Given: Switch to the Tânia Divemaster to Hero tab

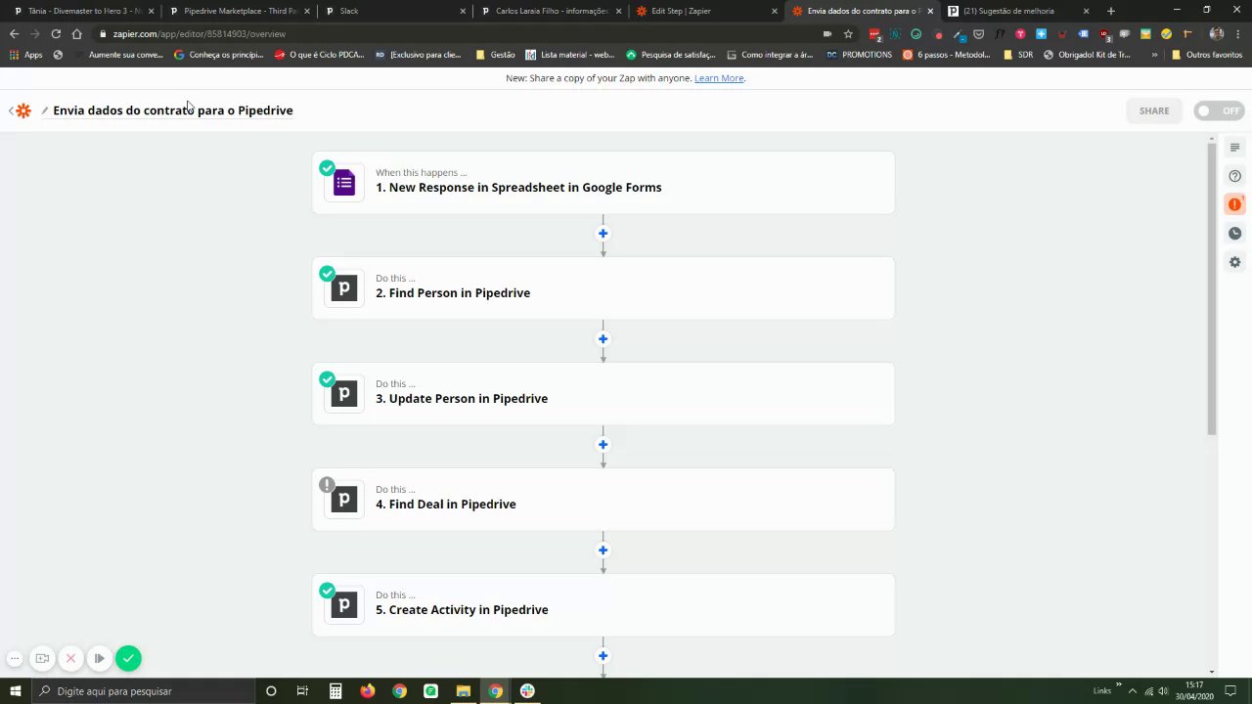Looking at the screenshot, I should [83, 11].
